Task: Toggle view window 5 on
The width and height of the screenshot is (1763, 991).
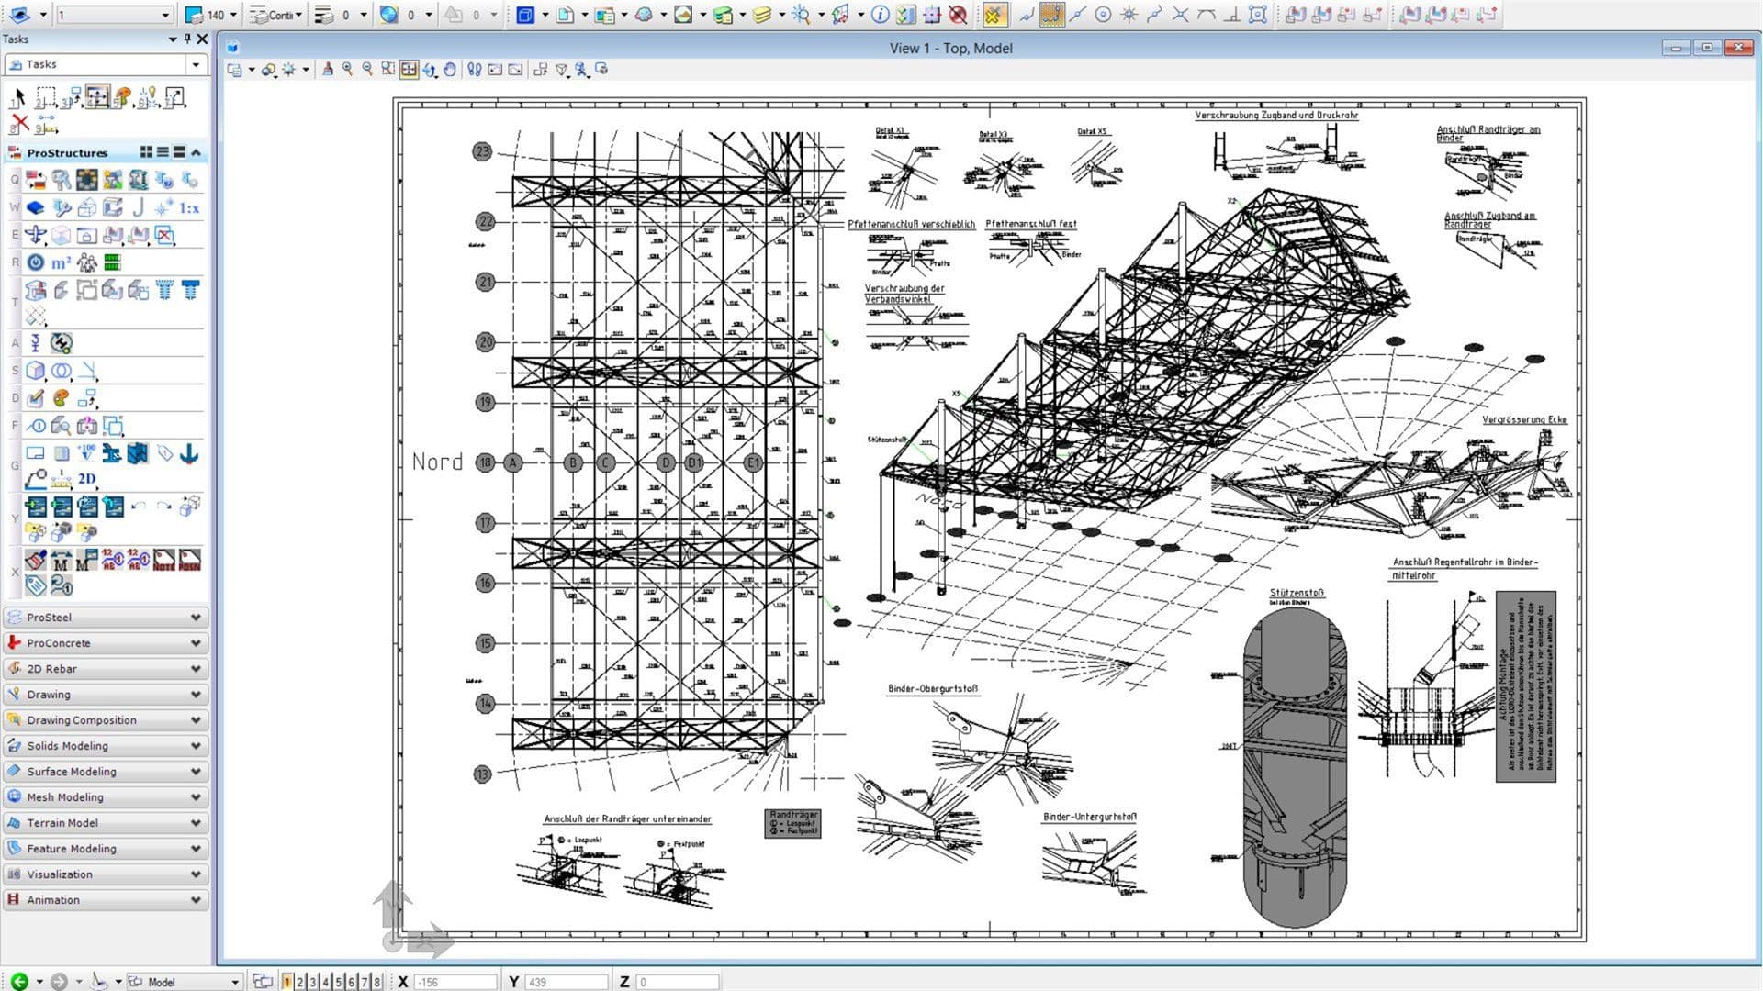Action: (x=338, y=981)
